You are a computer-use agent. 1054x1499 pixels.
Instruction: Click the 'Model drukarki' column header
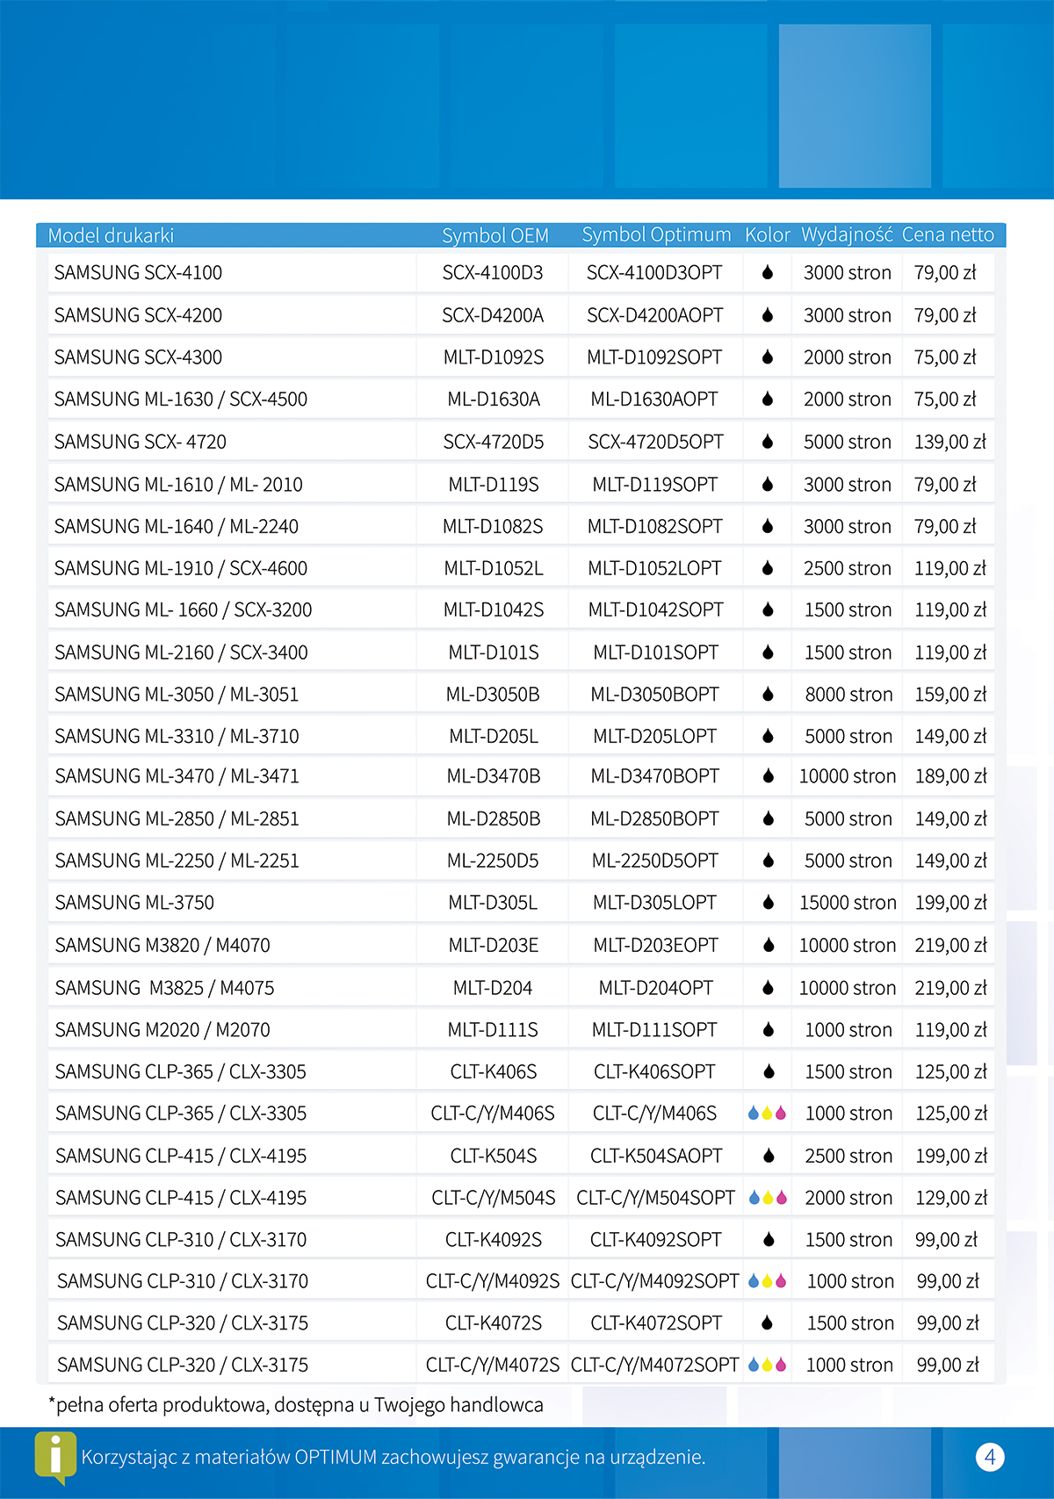click(111, 235)
